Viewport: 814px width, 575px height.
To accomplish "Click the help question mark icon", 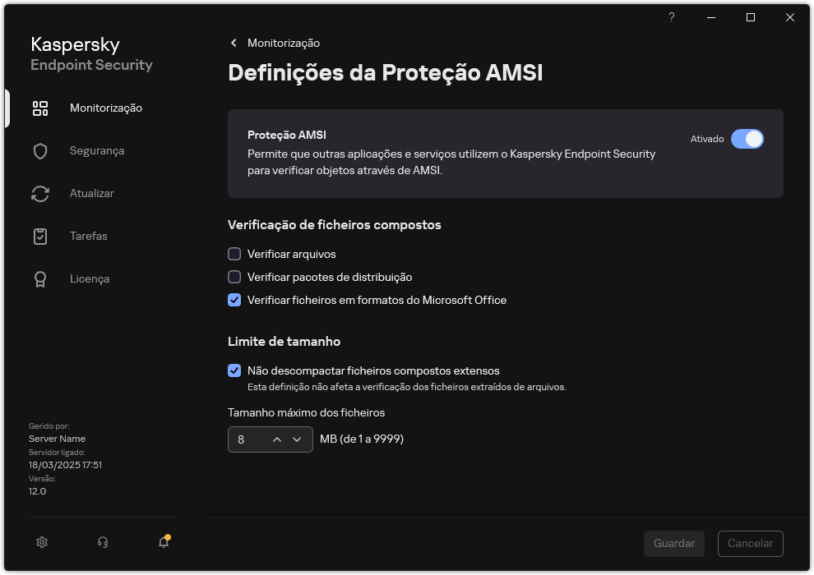I will pos(671,17).
